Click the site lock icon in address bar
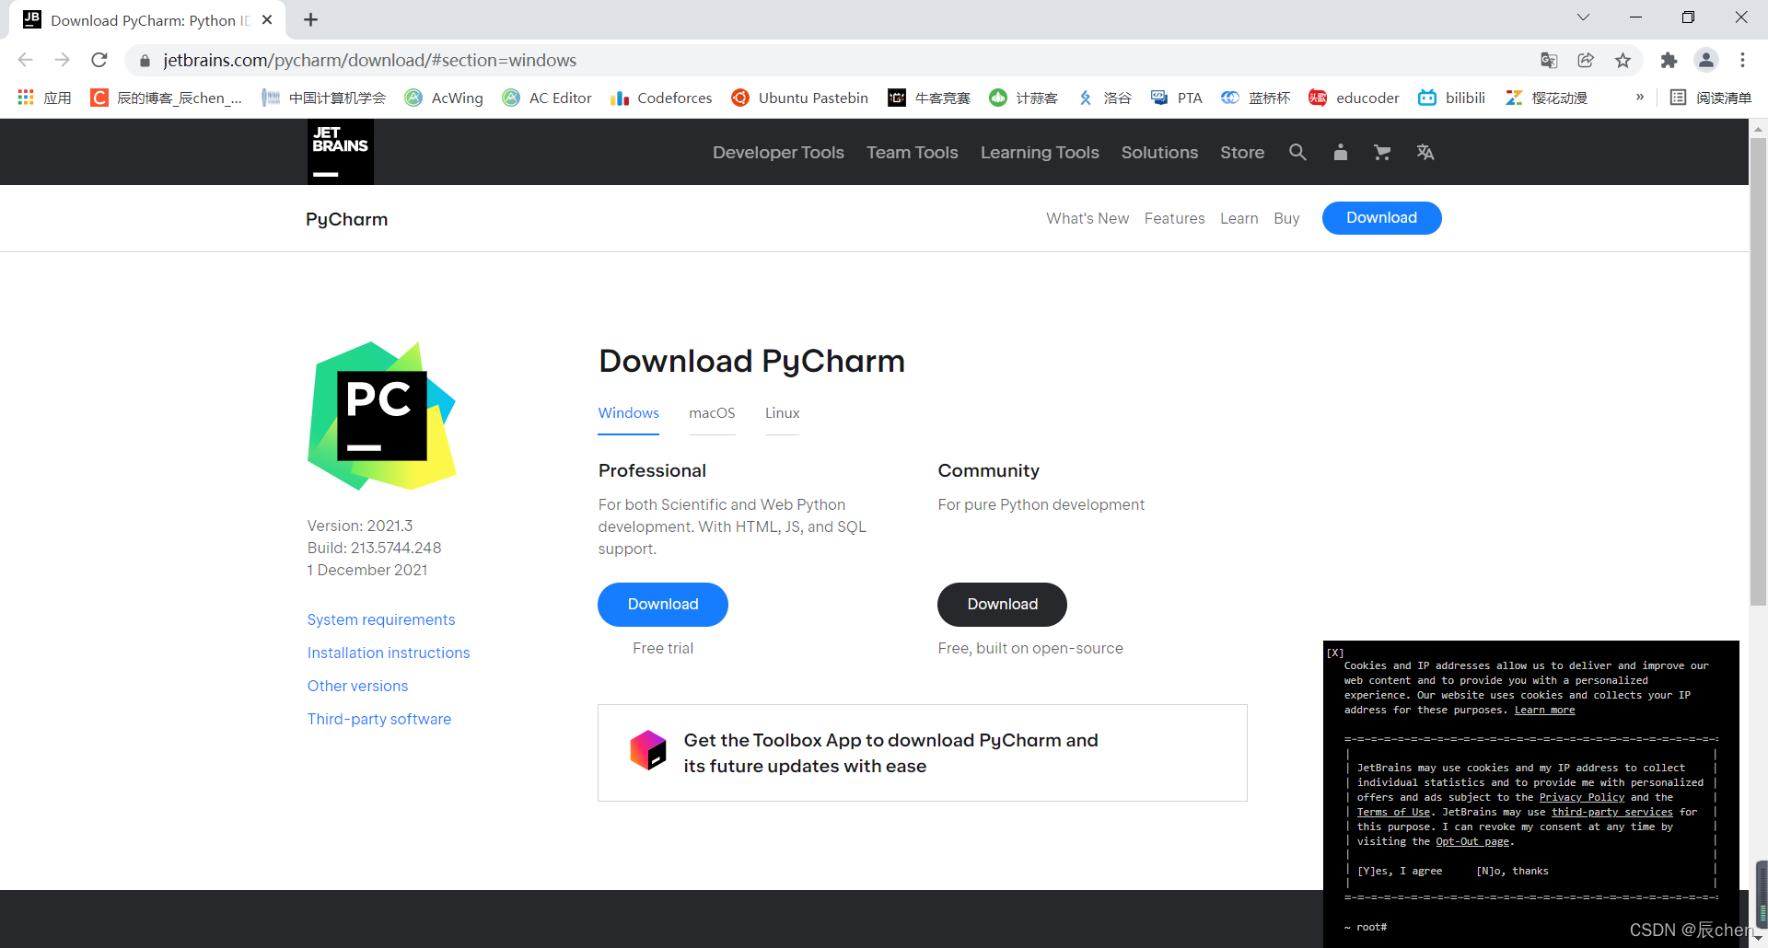The height and width of the screenshot is (948, 1768). (145, 61)
